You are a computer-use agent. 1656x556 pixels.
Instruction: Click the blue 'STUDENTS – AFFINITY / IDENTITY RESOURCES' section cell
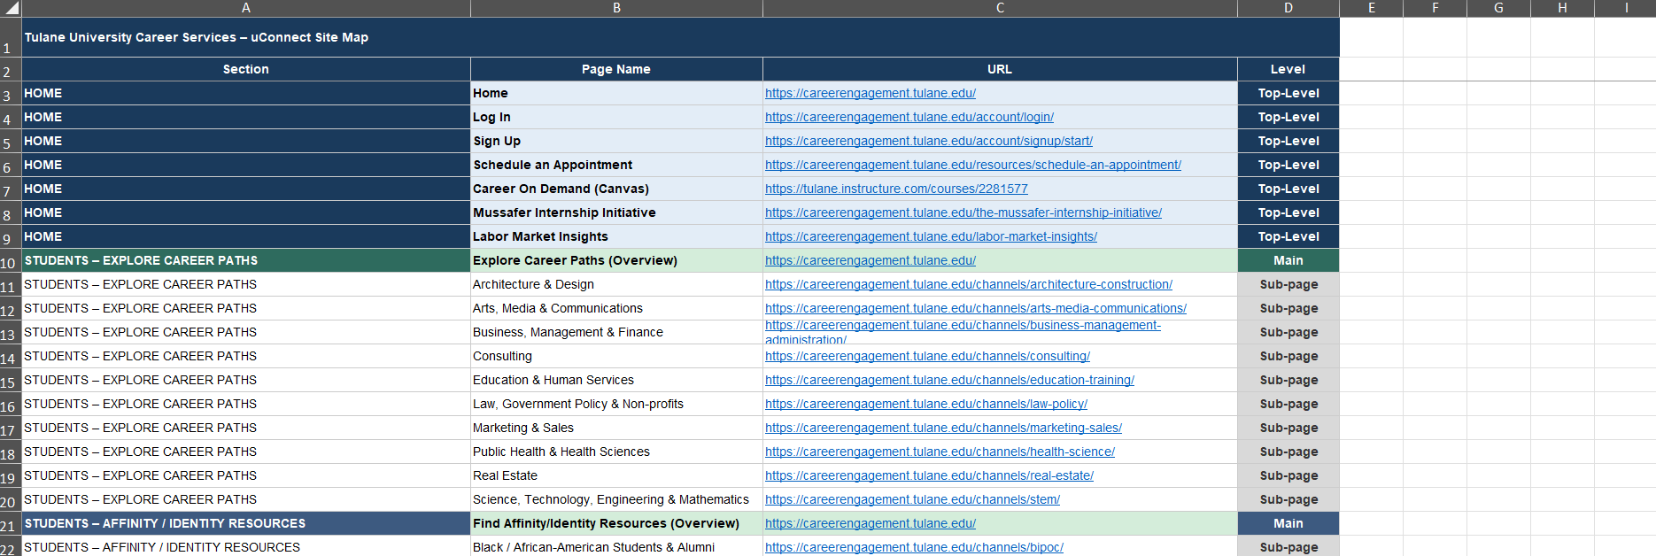[x=246, y=523]
